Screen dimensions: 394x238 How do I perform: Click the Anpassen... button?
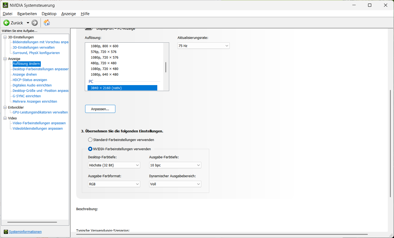(x=100, y=109)
